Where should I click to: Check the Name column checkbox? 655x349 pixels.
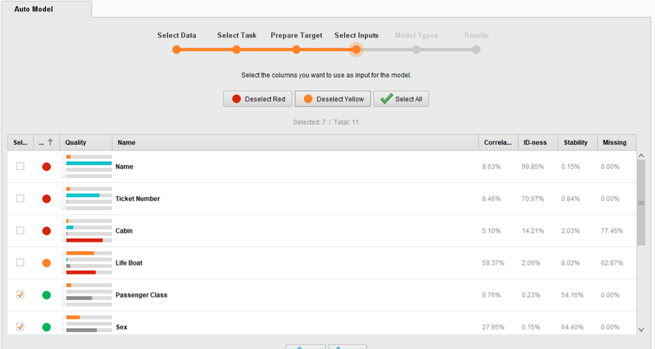coord(20,166)
